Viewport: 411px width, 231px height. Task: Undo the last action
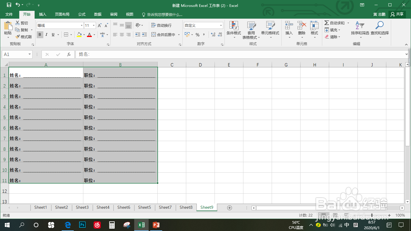pyautogui.click(x=18, y=5)
